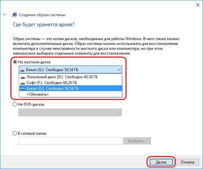
Task: Click the drive icon in highlighted 'Бэкап (G:)' row
Action: click(23, 89)
